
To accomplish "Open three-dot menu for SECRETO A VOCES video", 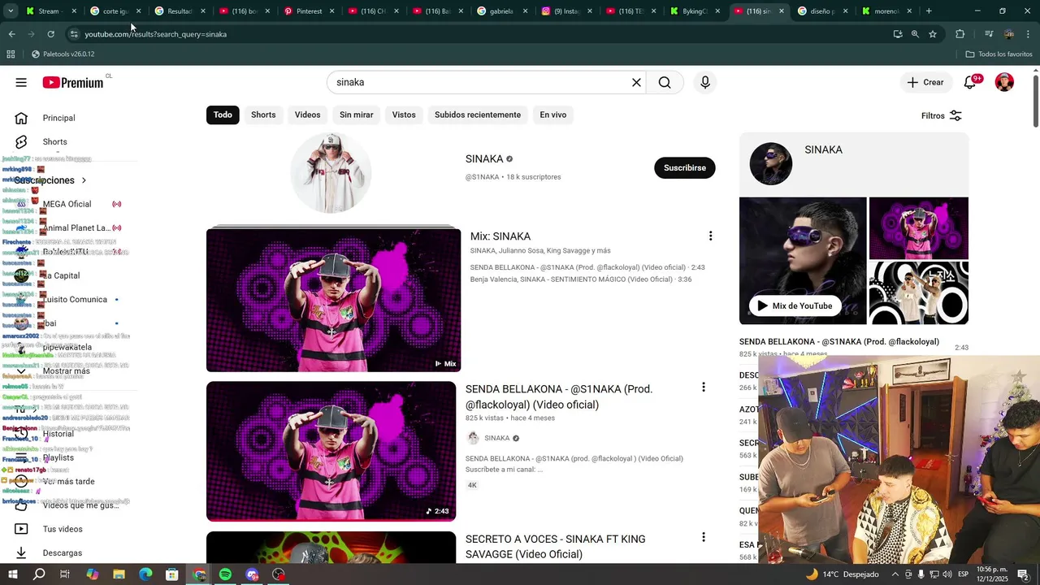I will 704,537.
